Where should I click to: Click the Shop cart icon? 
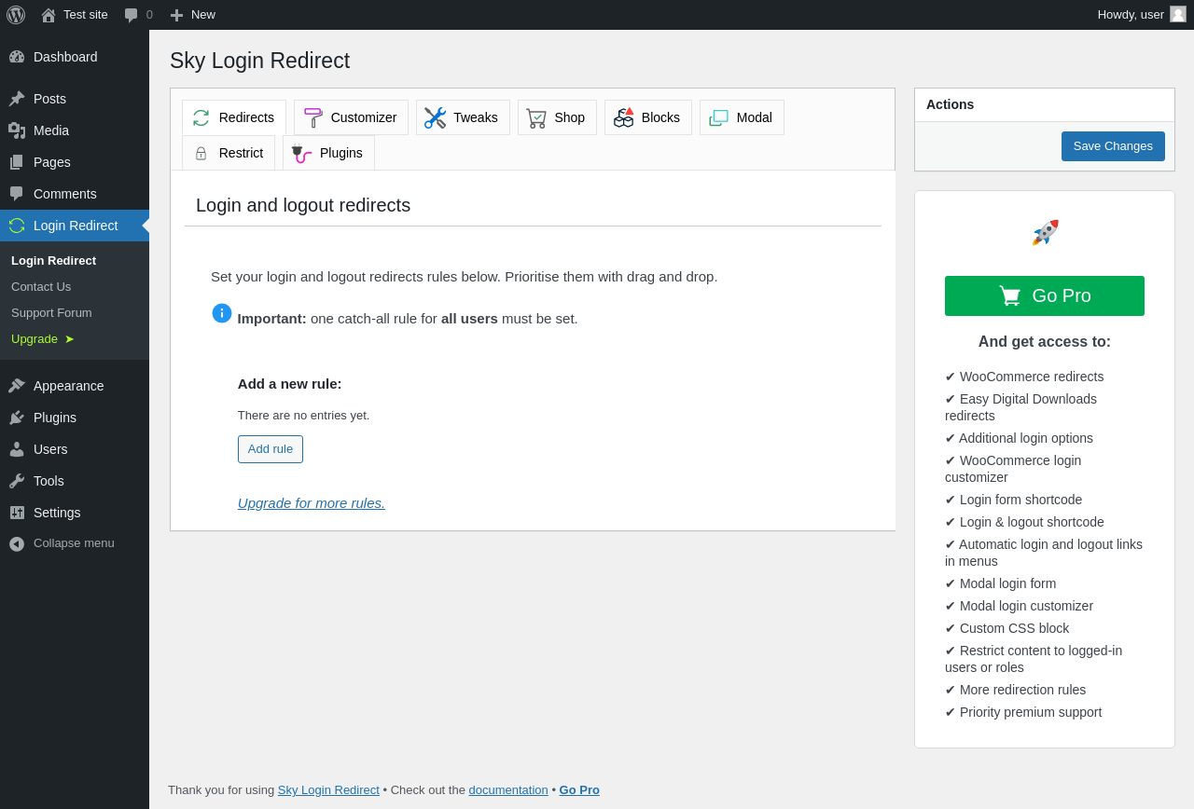click(536, 118)
